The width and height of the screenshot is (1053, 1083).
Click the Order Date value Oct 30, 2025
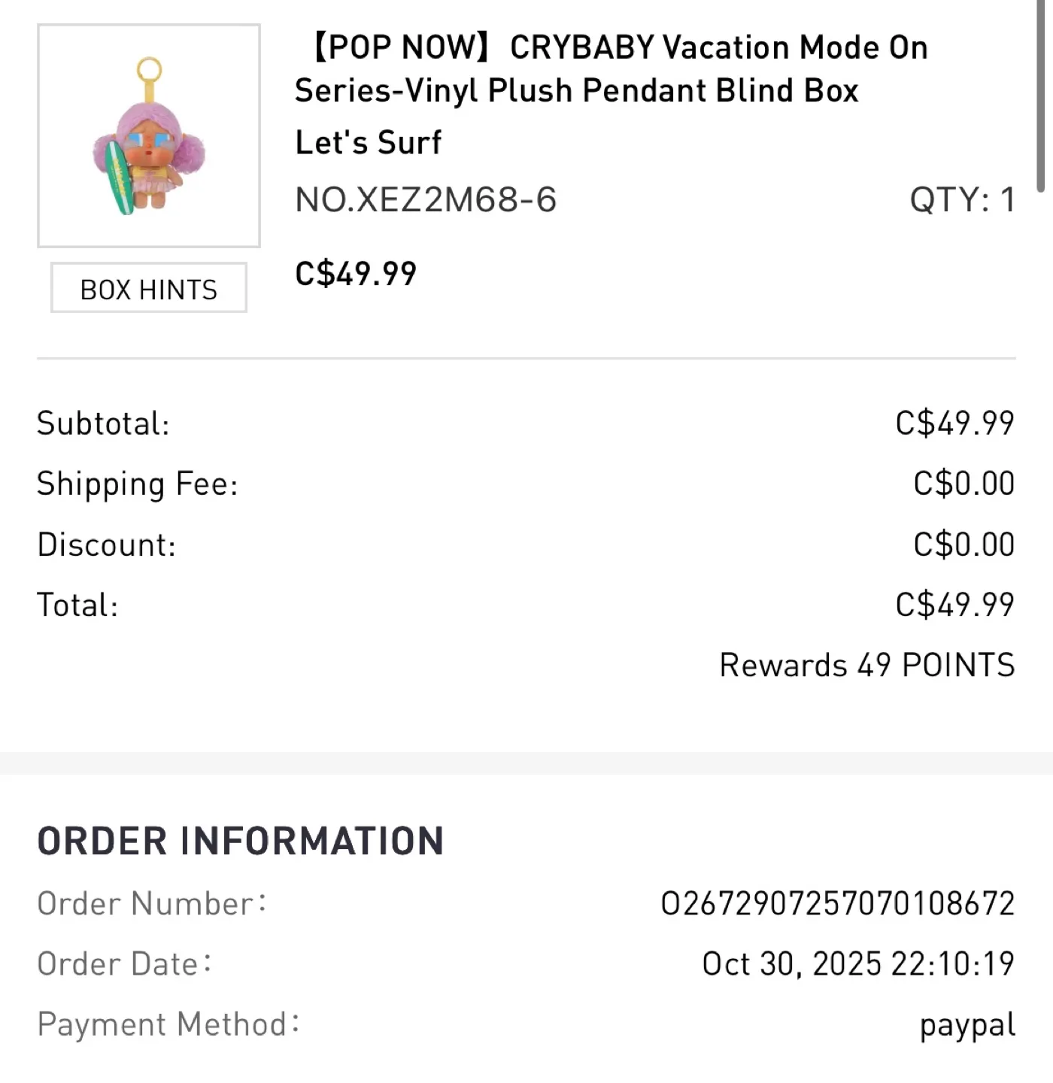coord(856,963)
